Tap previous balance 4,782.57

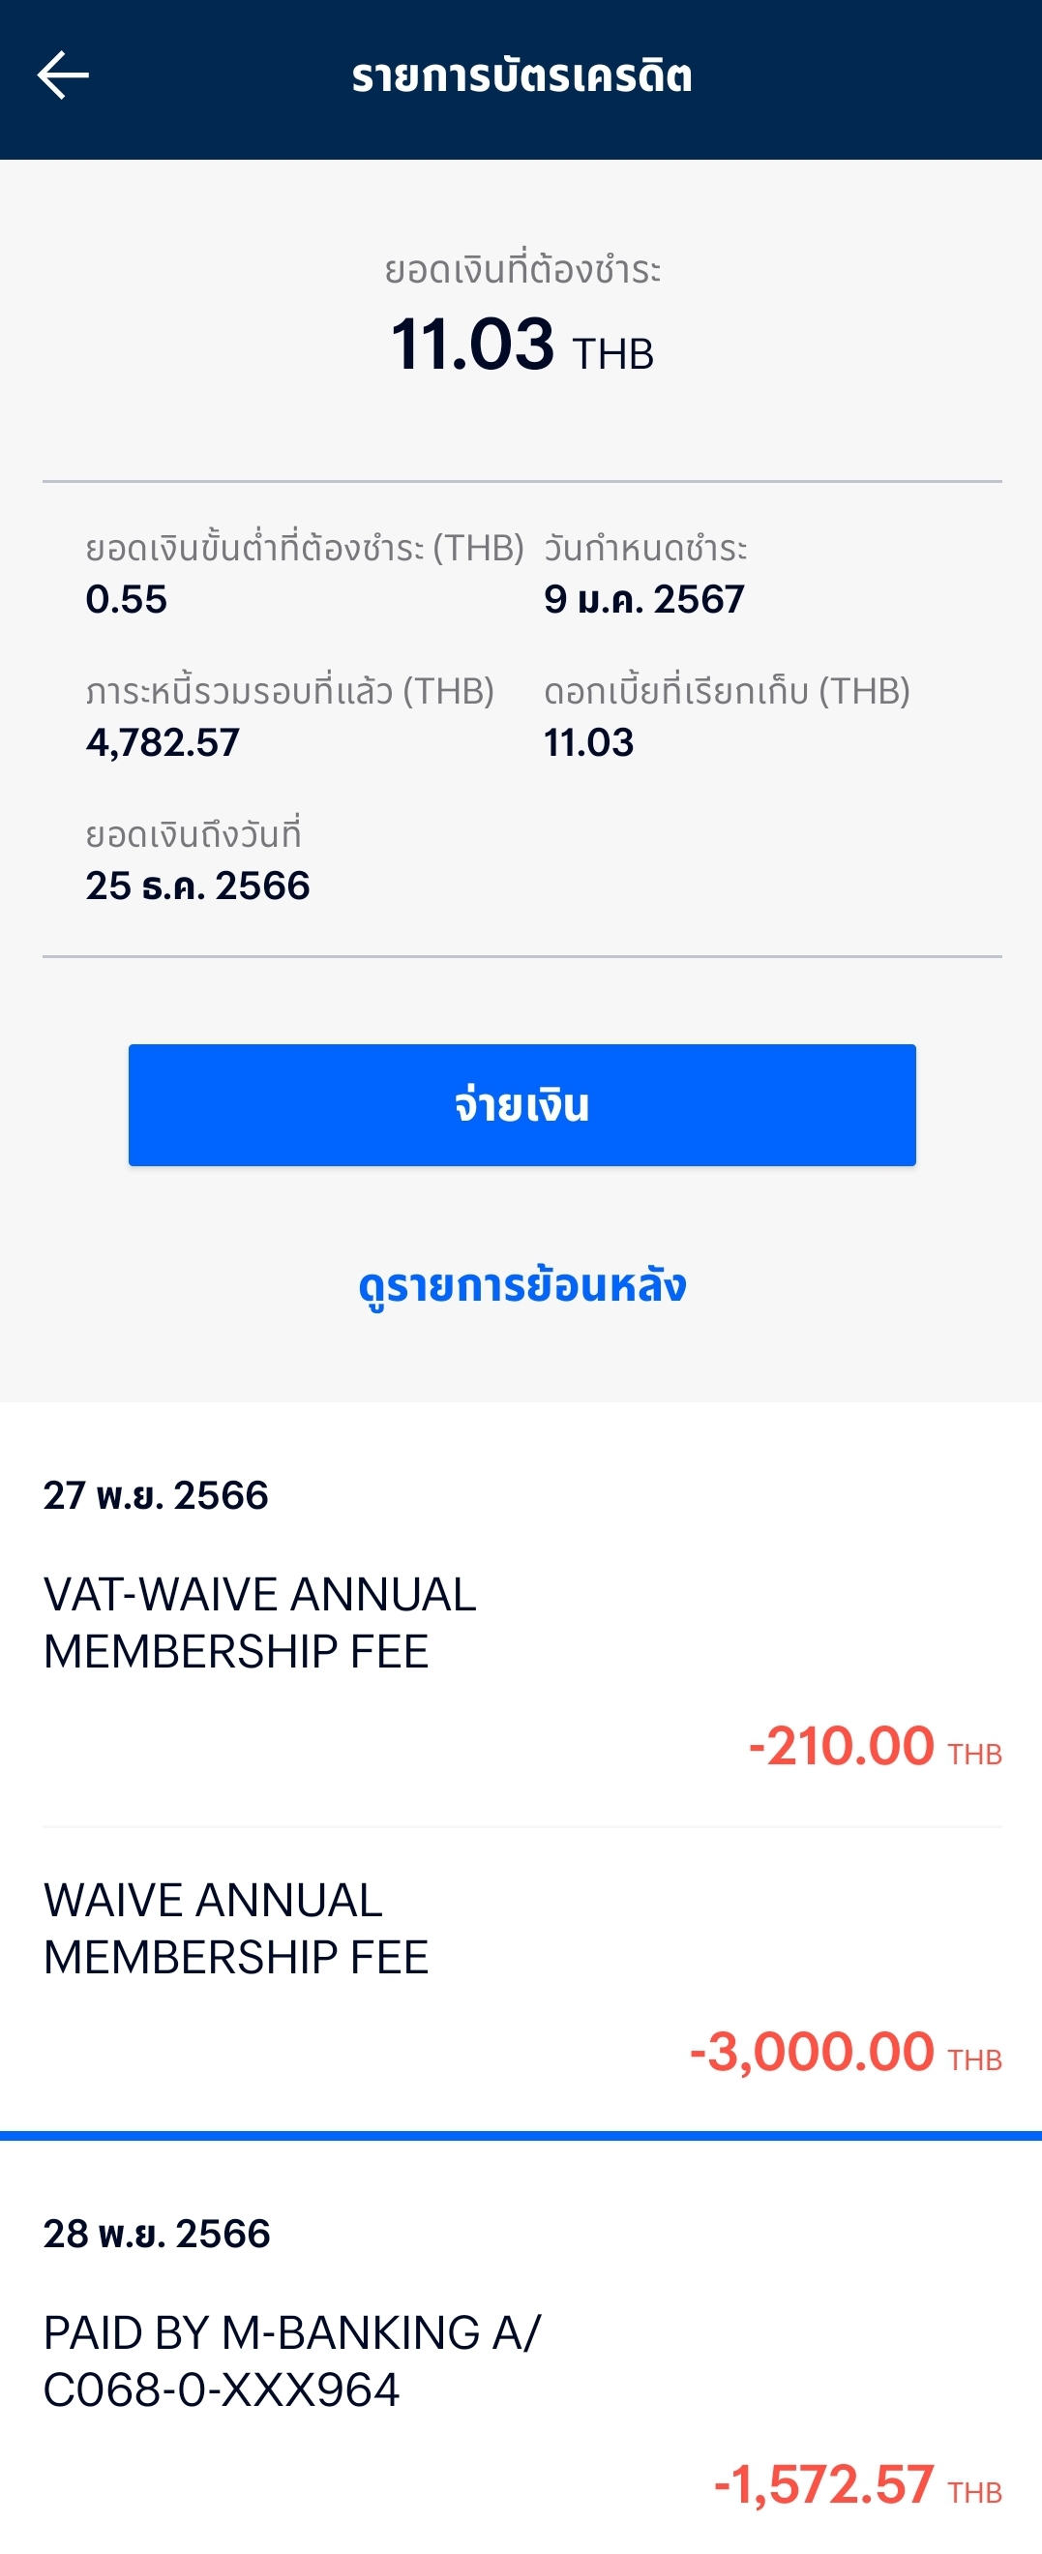point(163,741)
